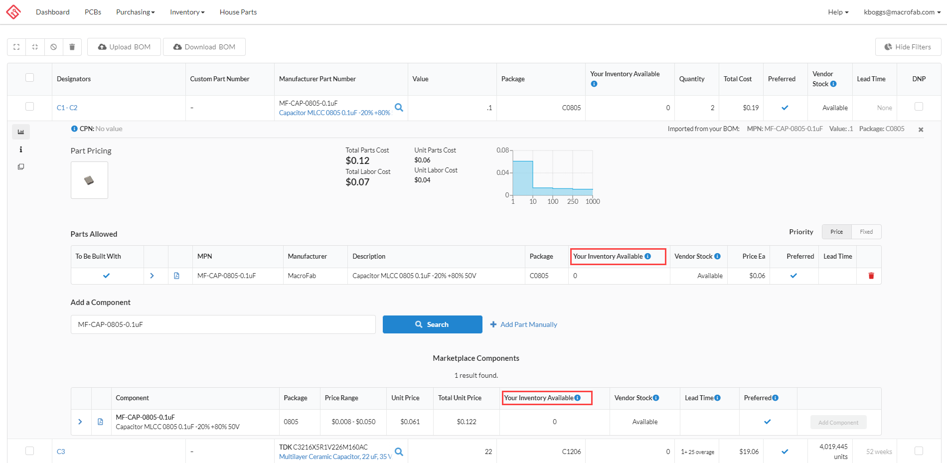The image size is (947, 463).
Task: Open the info side tab icon
Action: coord(21,150)
